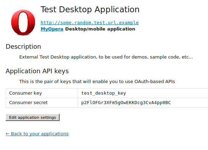208x150 pixels.
Task: Click Edit application settings button
Action: [33, 117]
